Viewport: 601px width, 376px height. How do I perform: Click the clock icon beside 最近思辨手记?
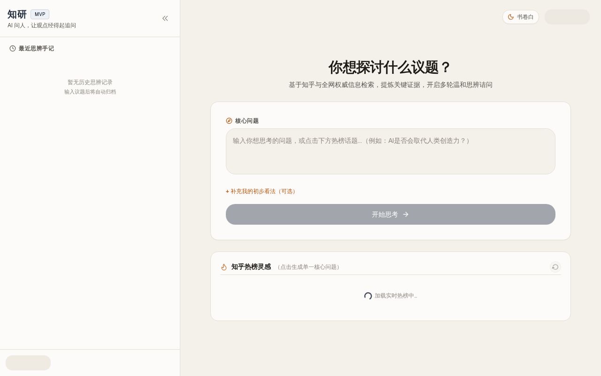point(13,48)
